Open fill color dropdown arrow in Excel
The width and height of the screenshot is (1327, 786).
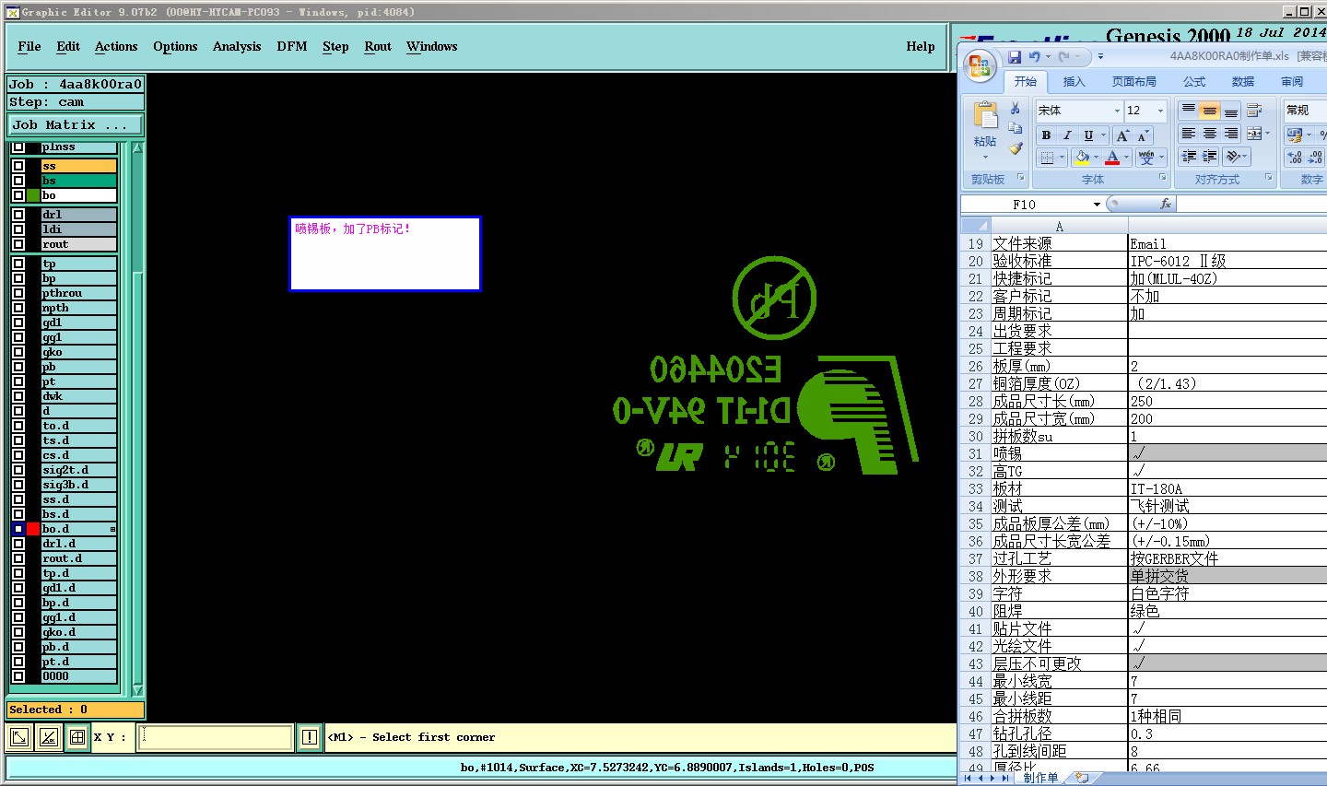click(1096, 158)
